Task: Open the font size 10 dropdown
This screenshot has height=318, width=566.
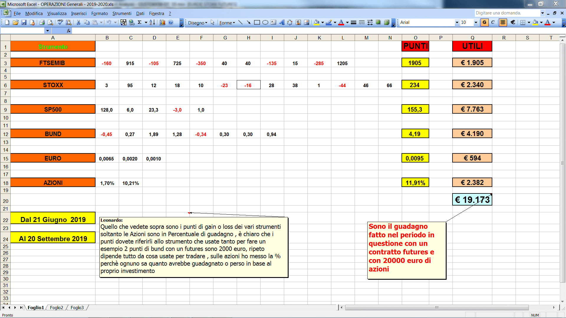Action: click(475, 22)
